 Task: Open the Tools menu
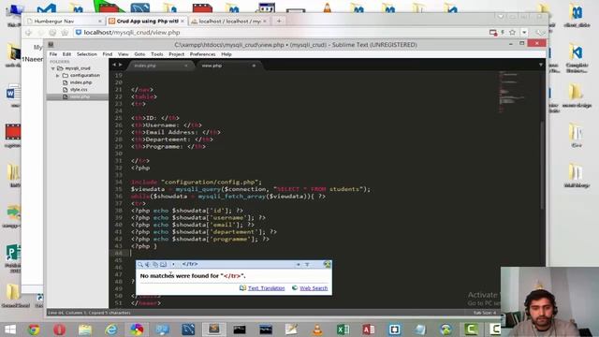pos(156,54)
